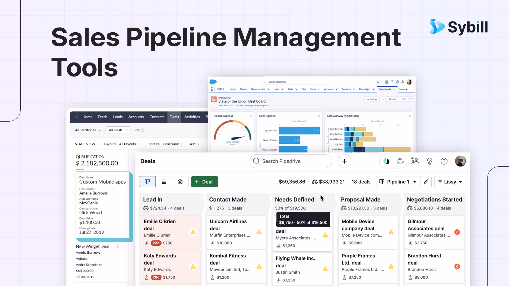Open the New Widget Deal entry

93,246
